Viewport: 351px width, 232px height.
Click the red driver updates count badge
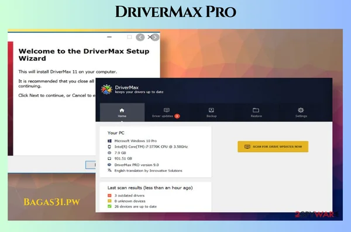177,116
